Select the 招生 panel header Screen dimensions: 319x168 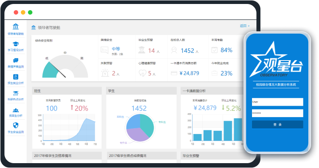(67, 91)
